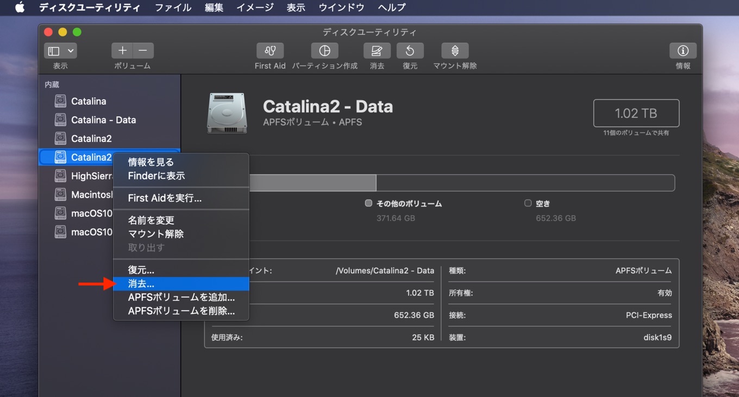
Task: Click the 消去 toolbar icon
Action: coord(377,51)
